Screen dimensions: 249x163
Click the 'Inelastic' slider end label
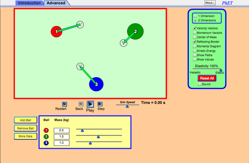point(195,72)
